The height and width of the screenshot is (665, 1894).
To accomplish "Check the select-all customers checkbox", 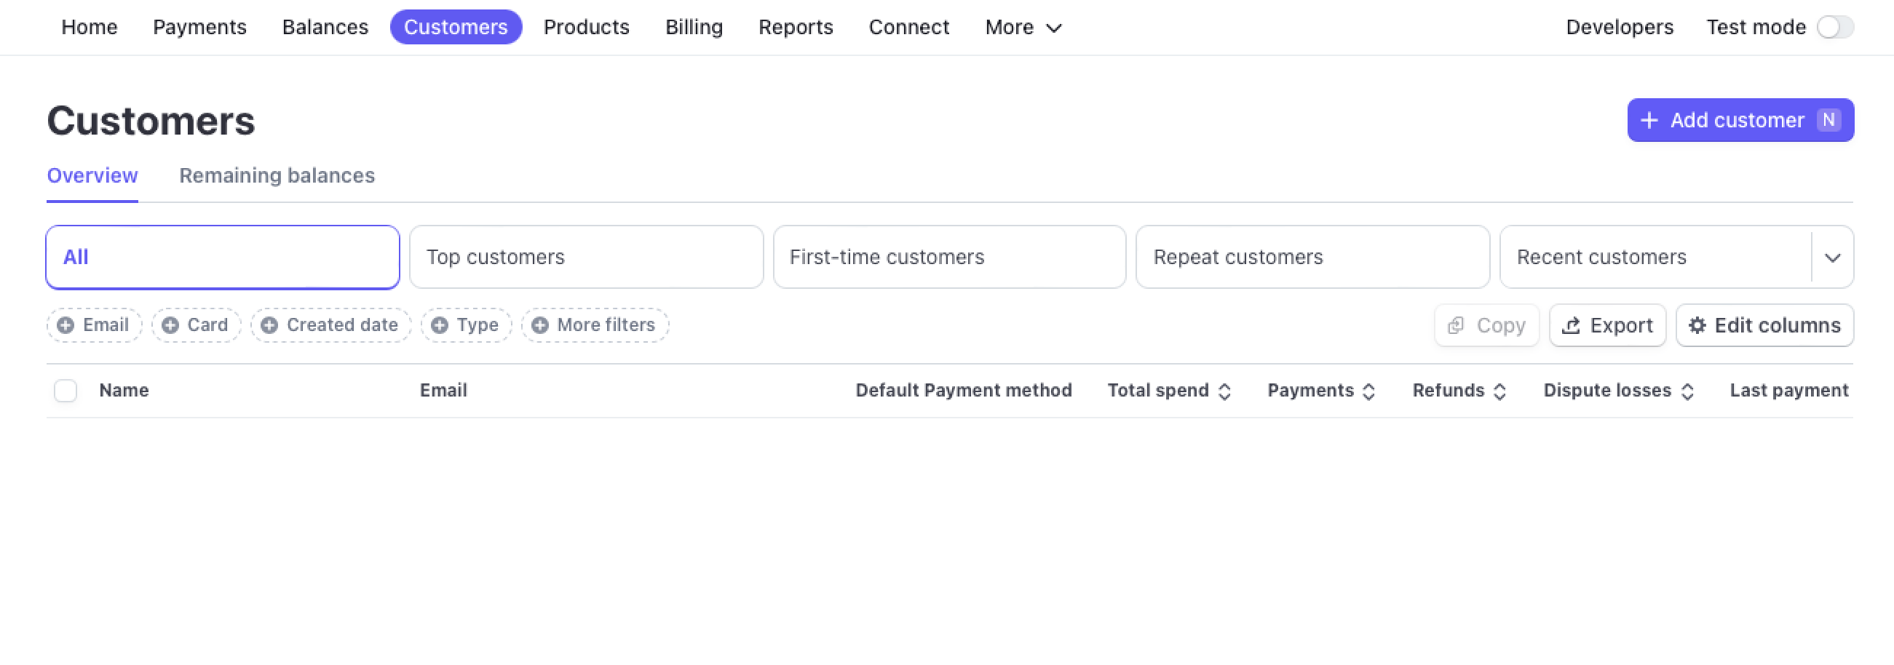I will pos(65,390).
